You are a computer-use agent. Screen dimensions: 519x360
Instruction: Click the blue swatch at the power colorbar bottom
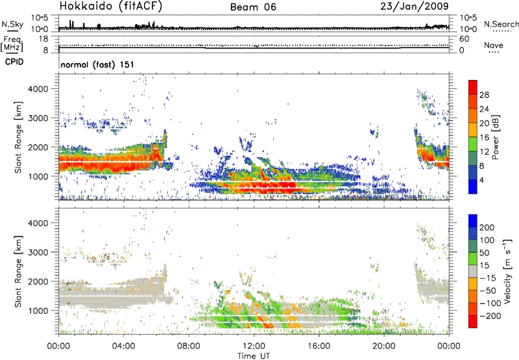pos(473,186)
